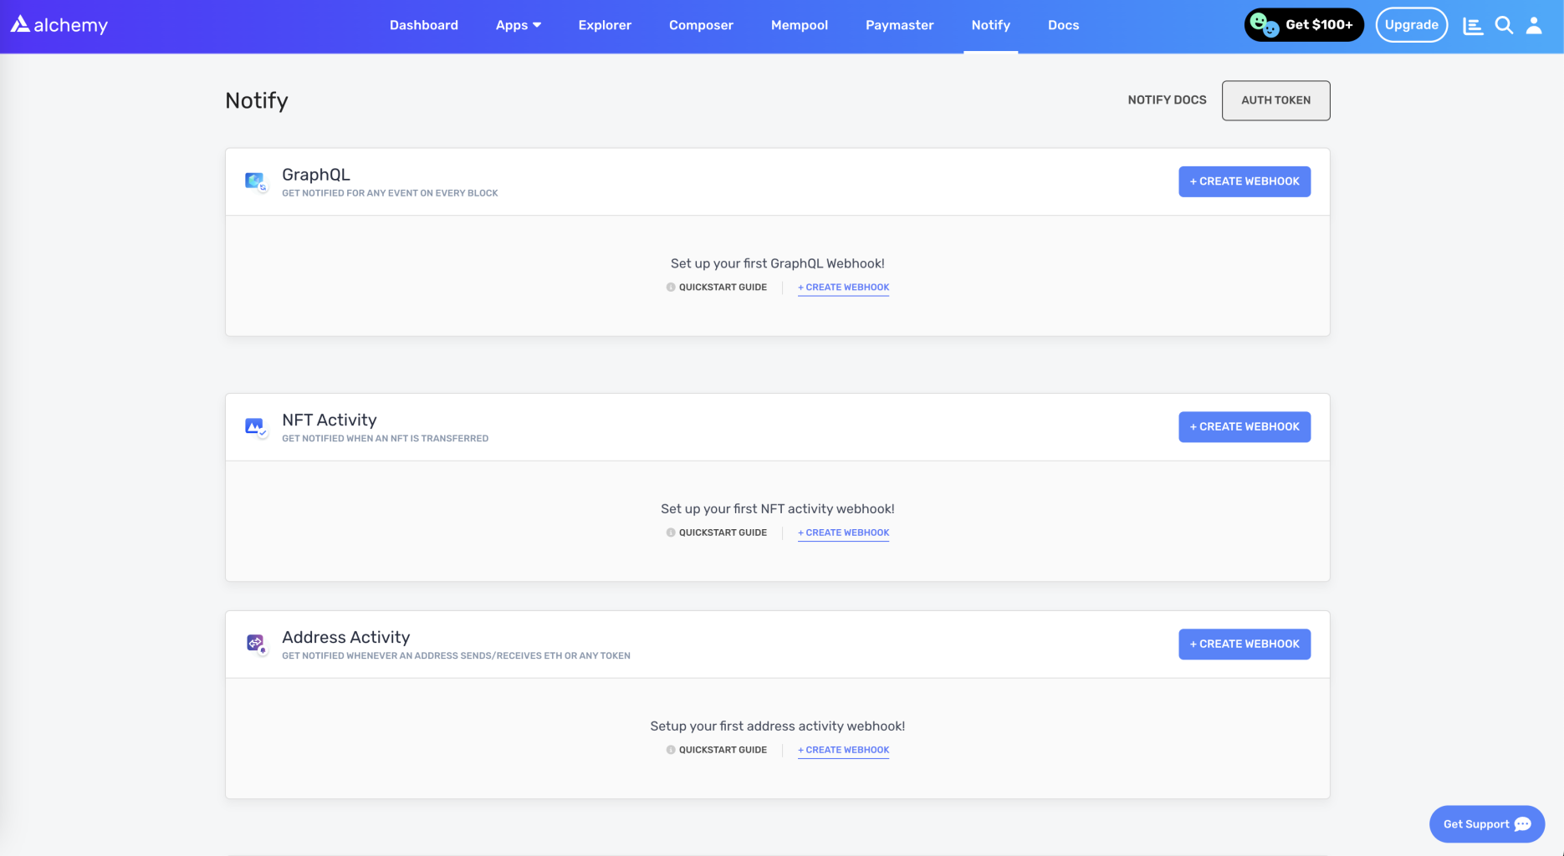Screen dimensions: 1564x856
Task: Open the NOTIFY DOCS link
Action: pyautogui.click(x=1167, y=100)
